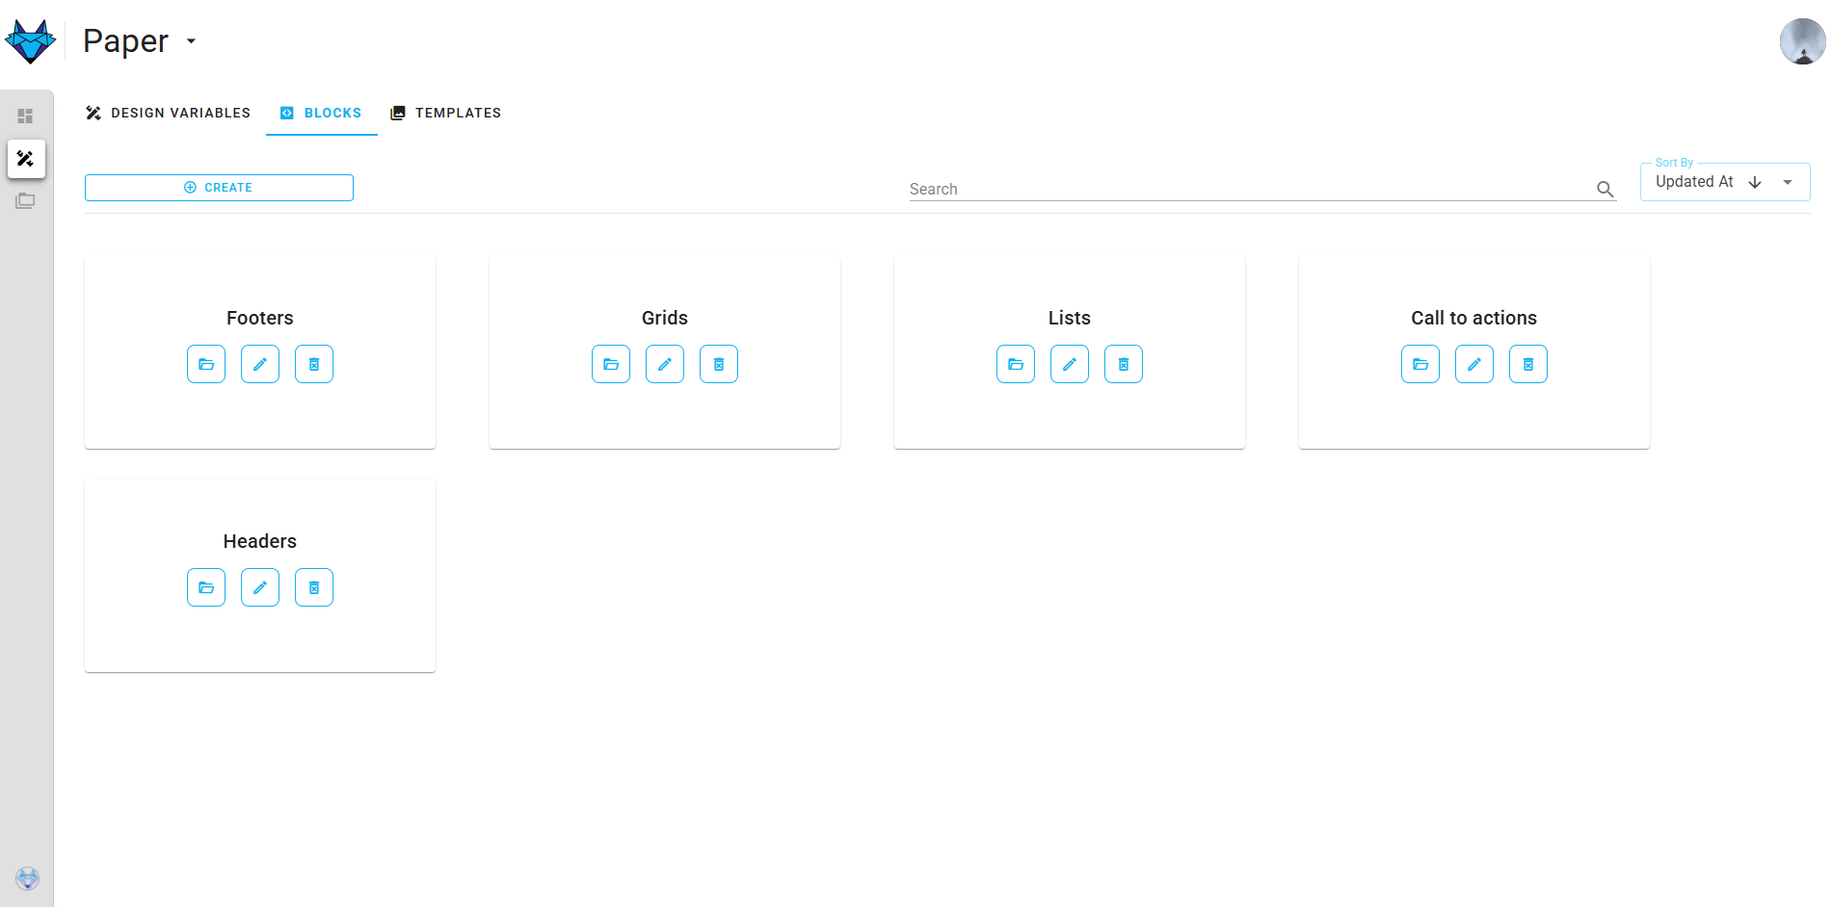Open the Call to actions folder icon
The height and width of the screenshot is (907, 1831).
point(1420,364)
